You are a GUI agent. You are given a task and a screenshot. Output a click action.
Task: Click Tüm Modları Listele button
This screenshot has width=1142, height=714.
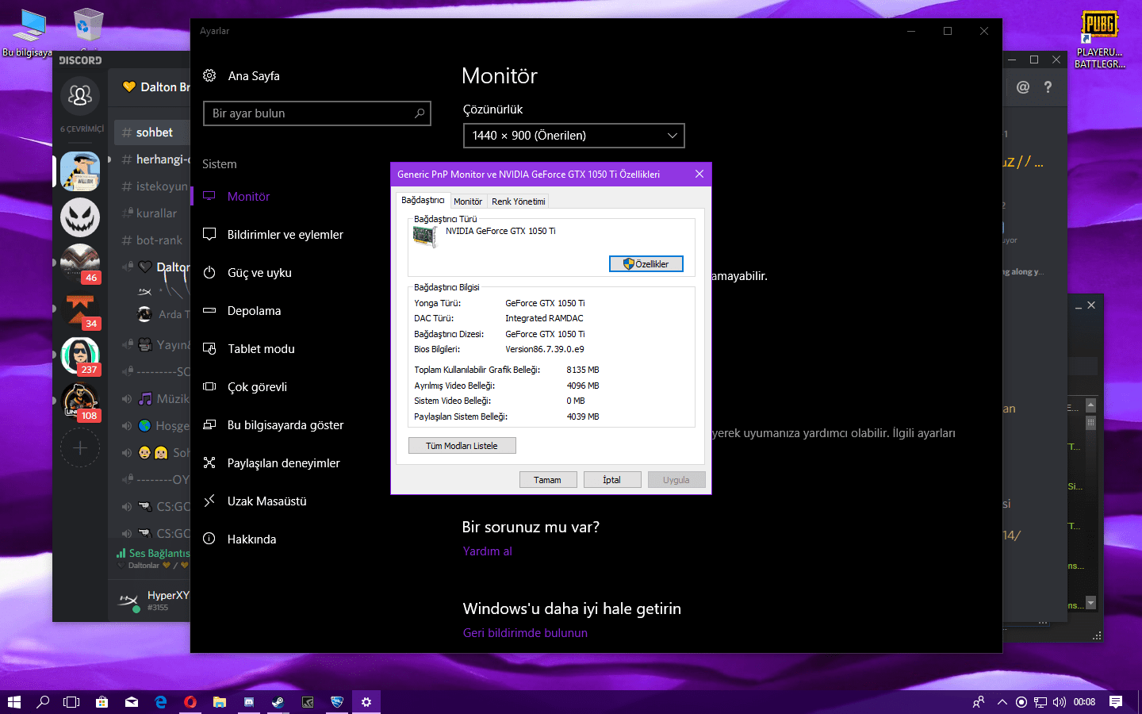click(x=462, y=446)
